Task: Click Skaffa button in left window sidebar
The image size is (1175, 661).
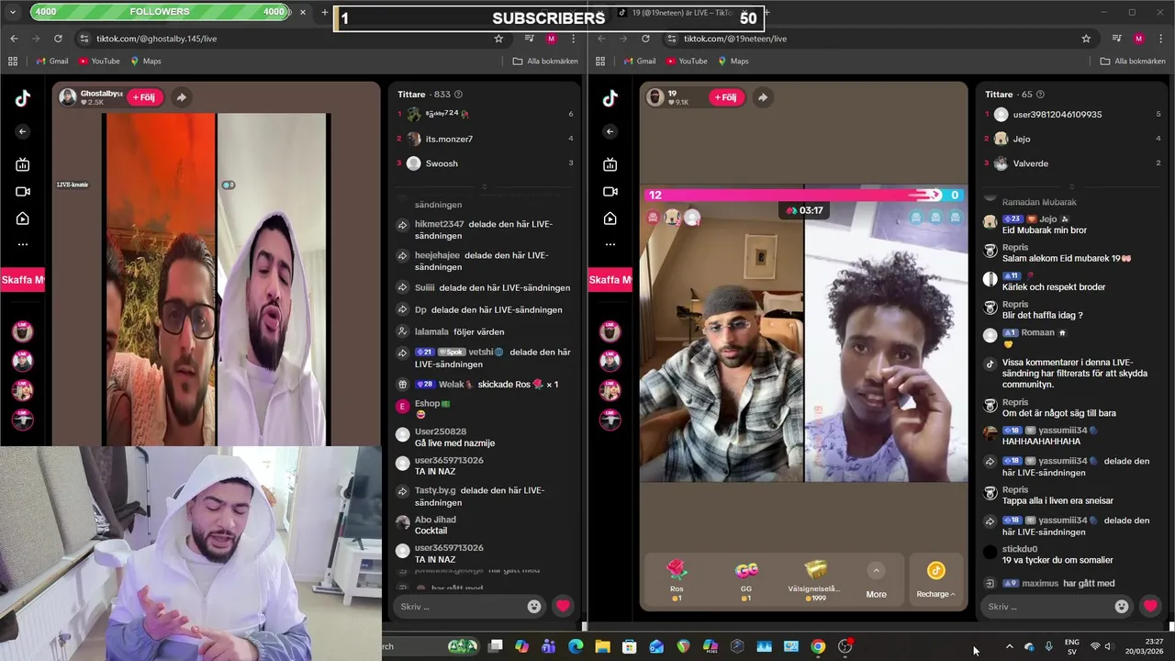Action: click(x=23, y=279)
